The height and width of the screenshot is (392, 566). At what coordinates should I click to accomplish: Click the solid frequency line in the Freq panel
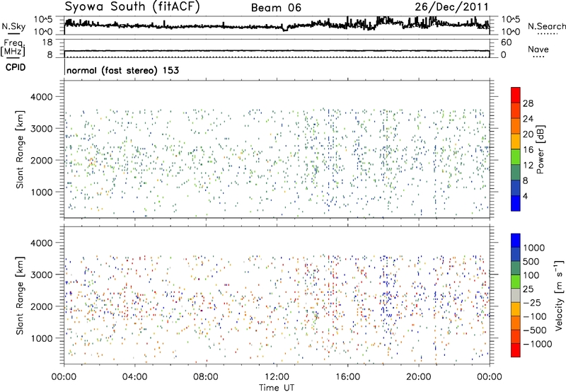[x=277, y=51]
